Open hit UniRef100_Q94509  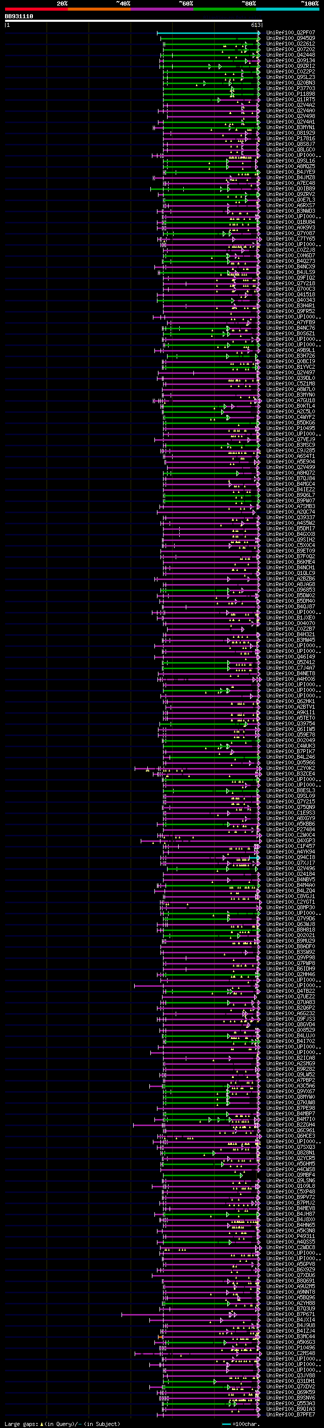click(x=291, y=38)
